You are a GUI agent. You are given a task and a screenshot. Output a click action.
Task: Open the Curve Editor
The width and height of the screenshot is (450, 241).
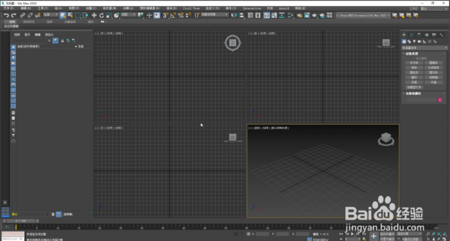click(x=274, y=15)
